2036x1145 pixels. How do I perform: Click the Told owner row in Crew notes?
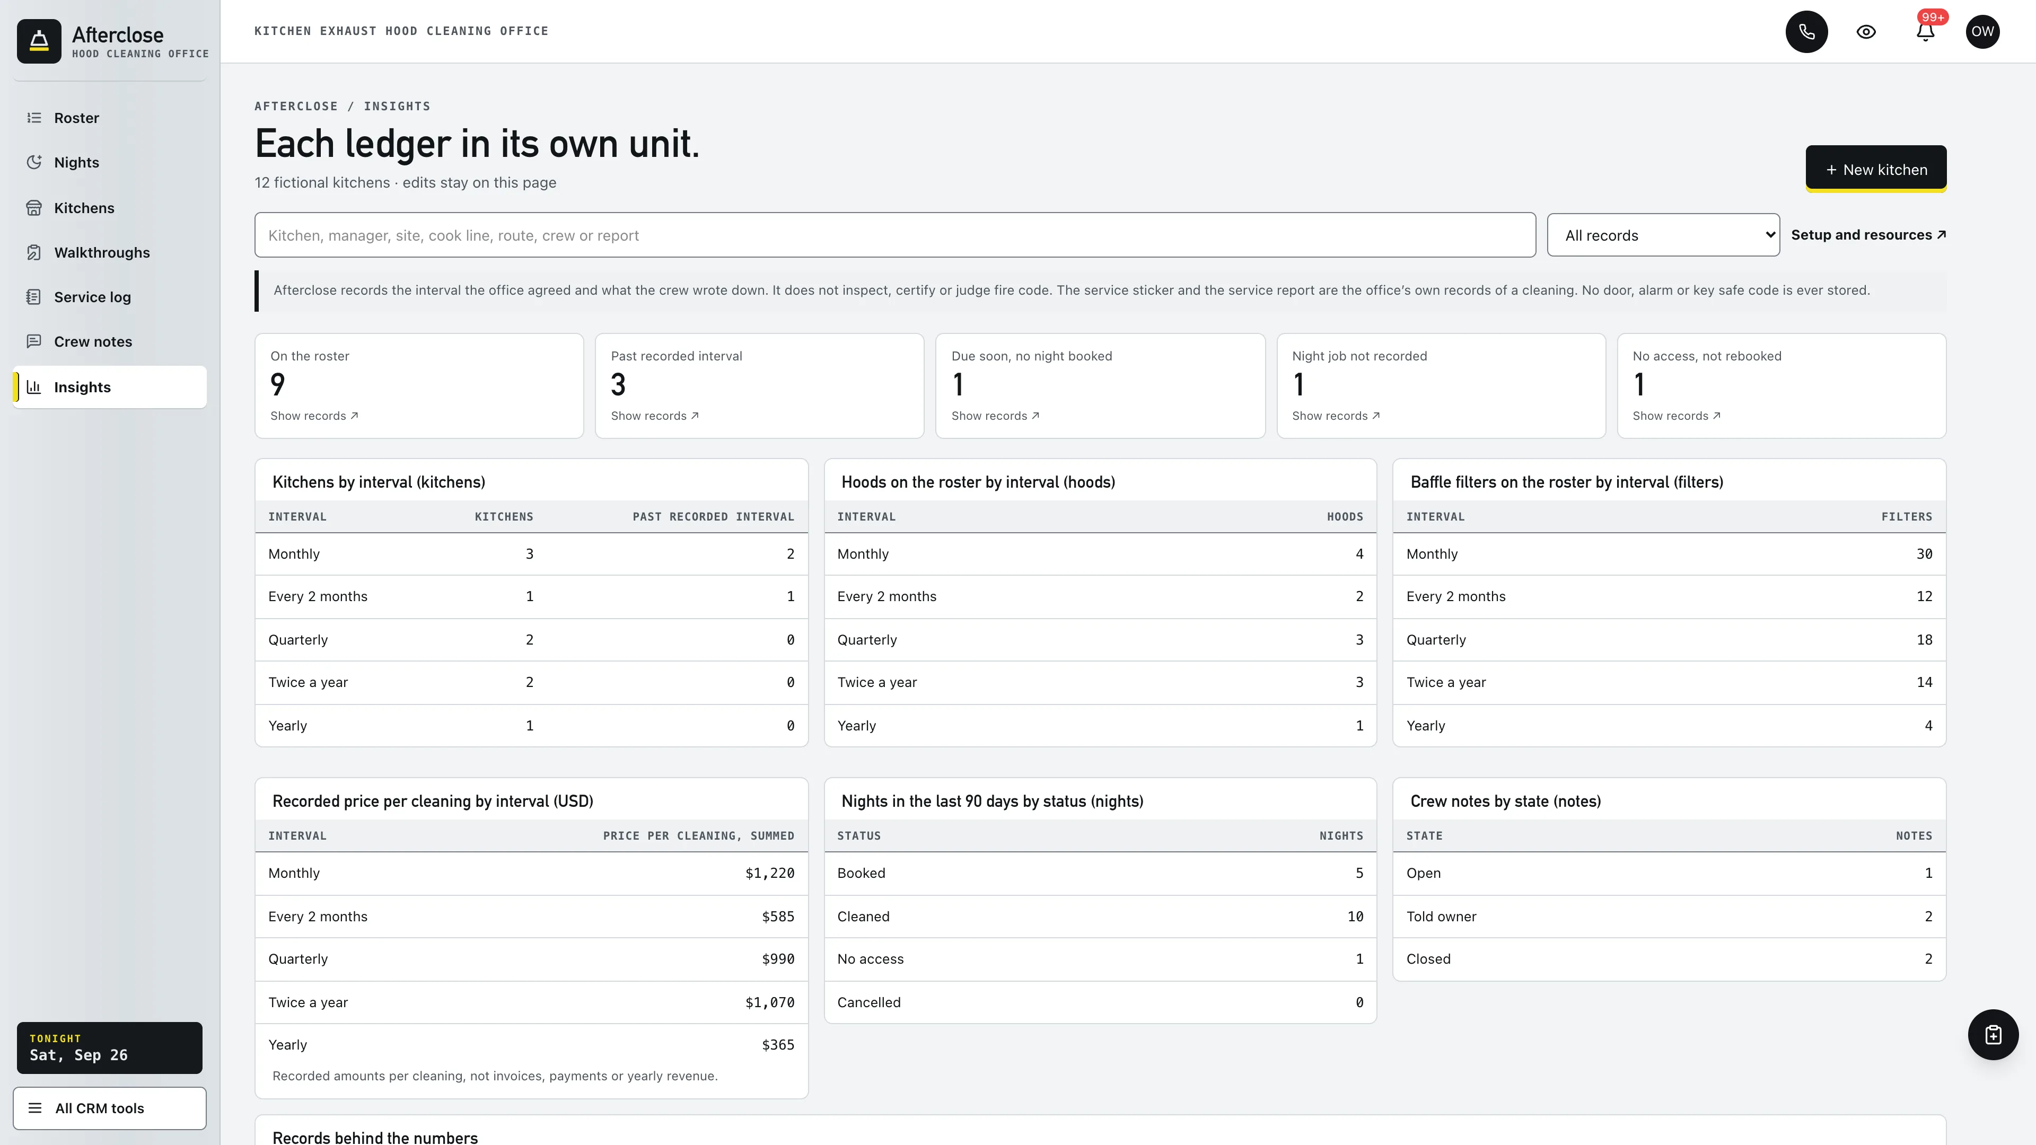click(x=1669, y=917)
